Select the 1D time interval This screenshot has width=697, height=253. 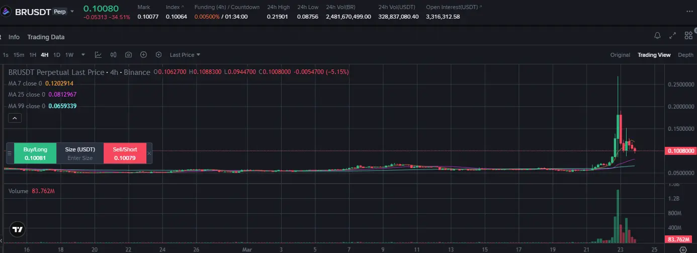tap(57, 55)
